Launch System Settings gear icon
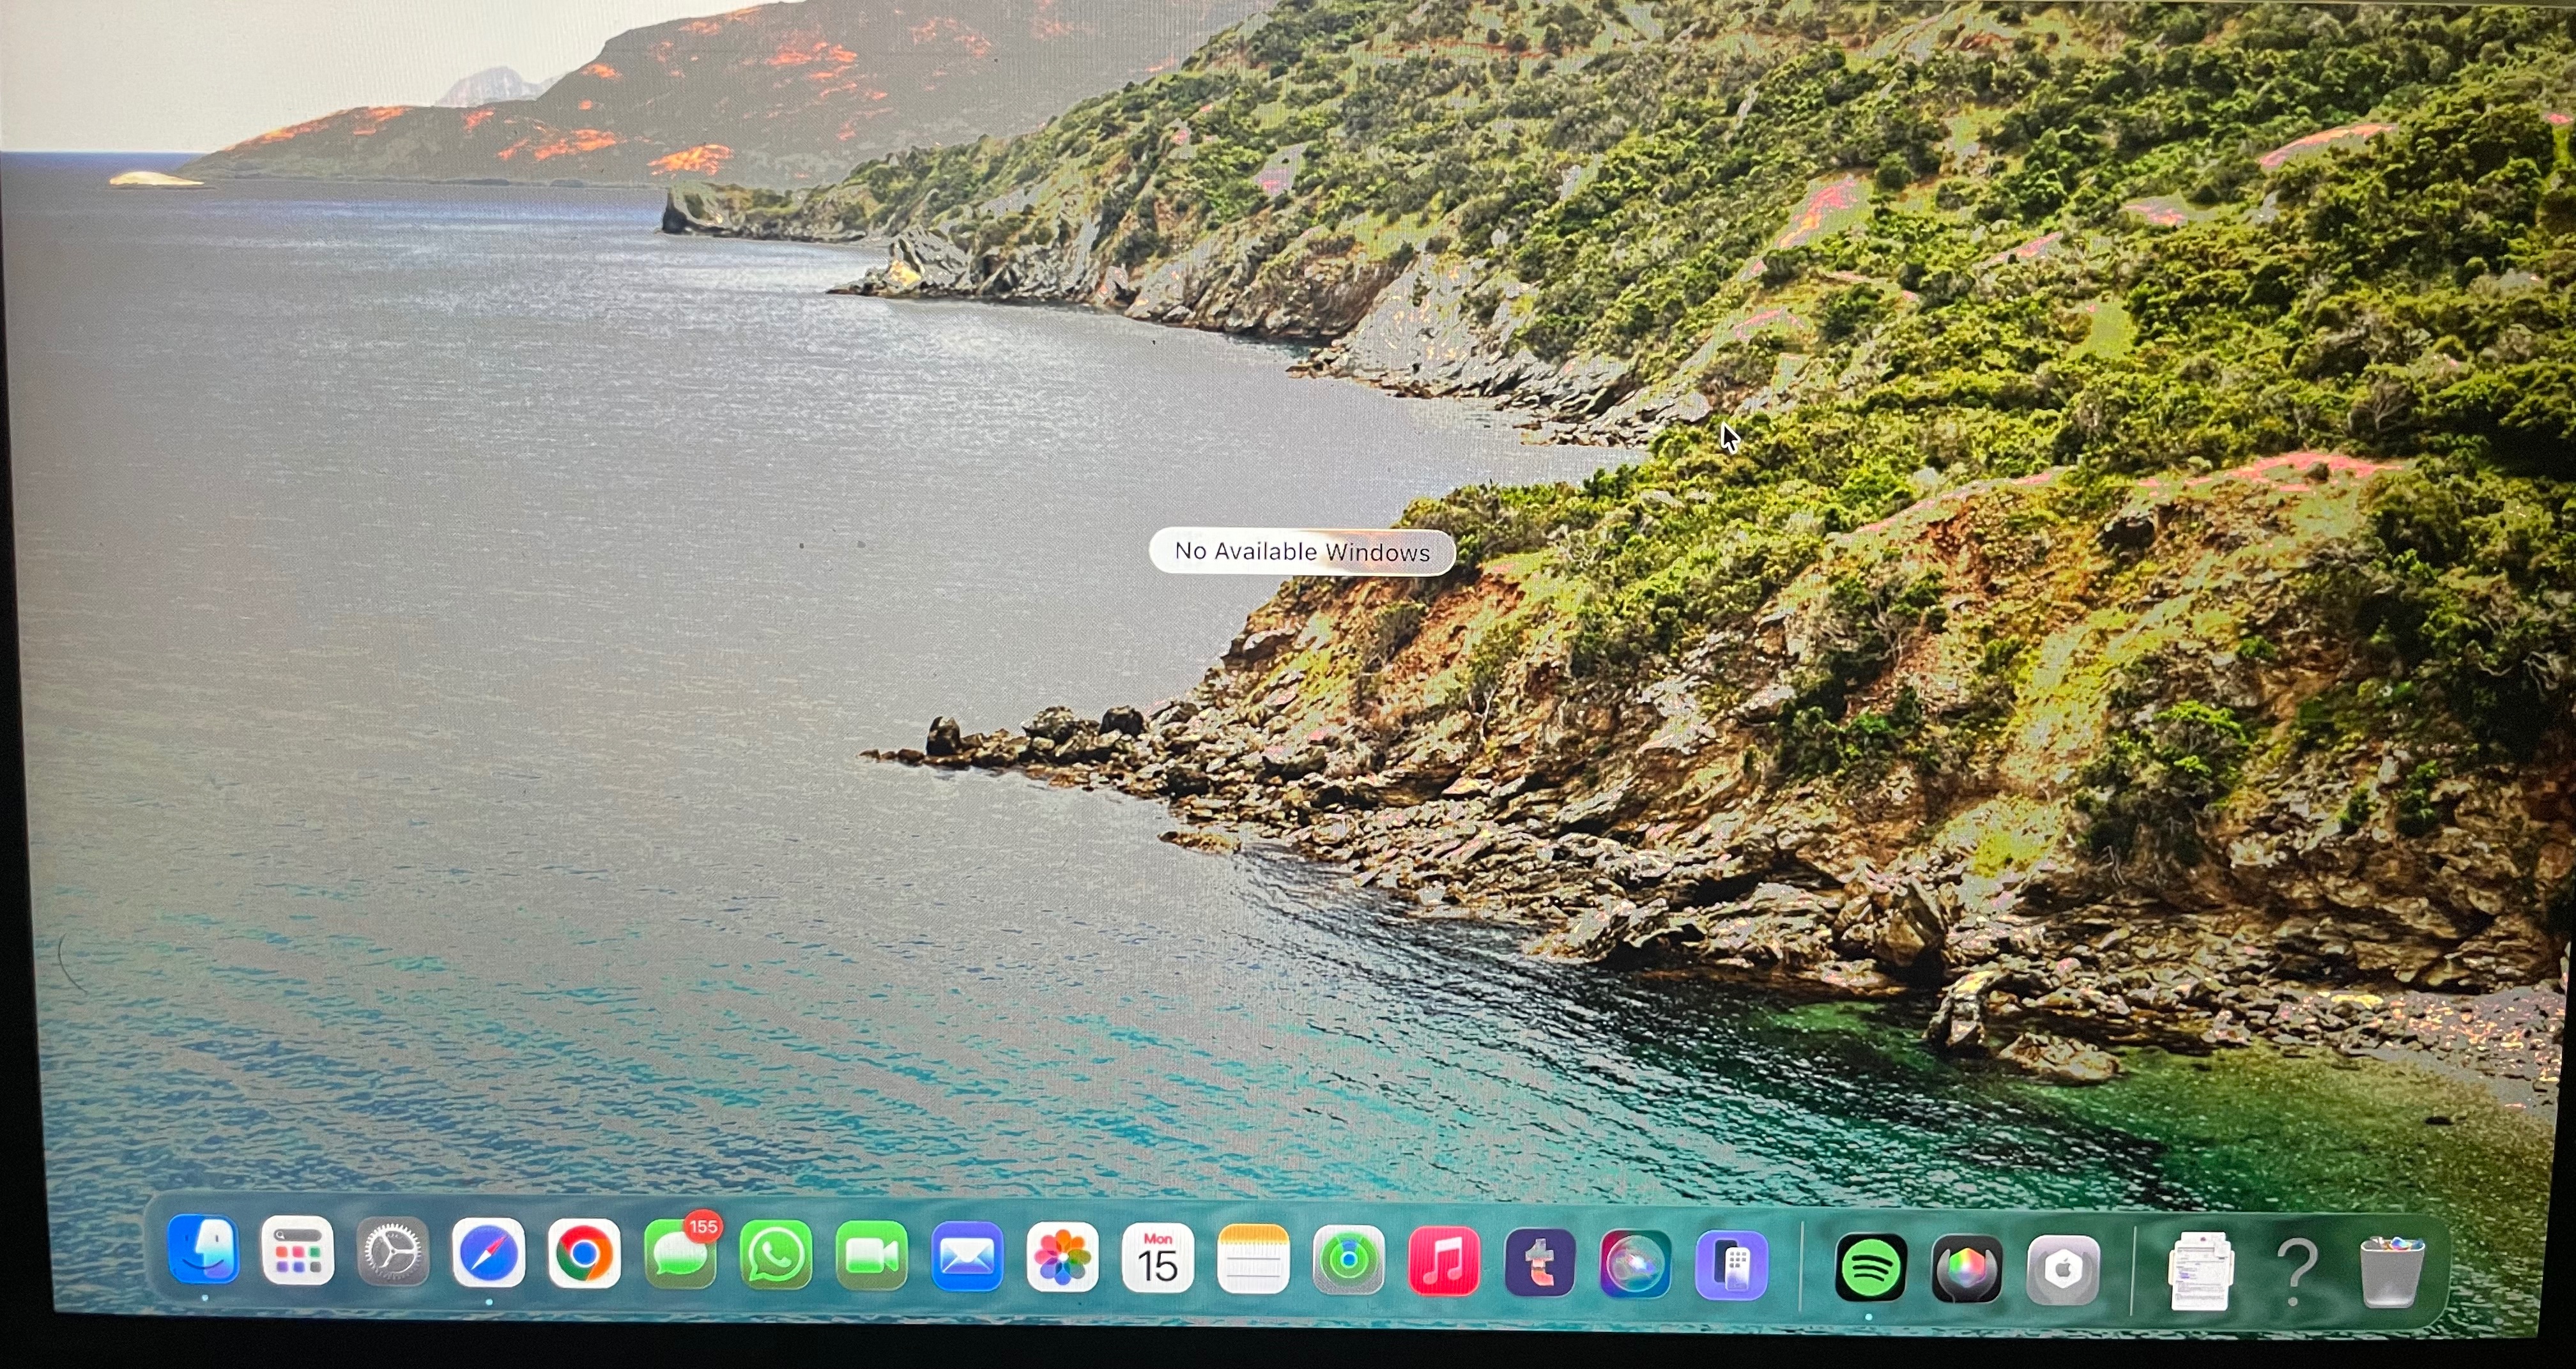 [x=392, y=1252]
